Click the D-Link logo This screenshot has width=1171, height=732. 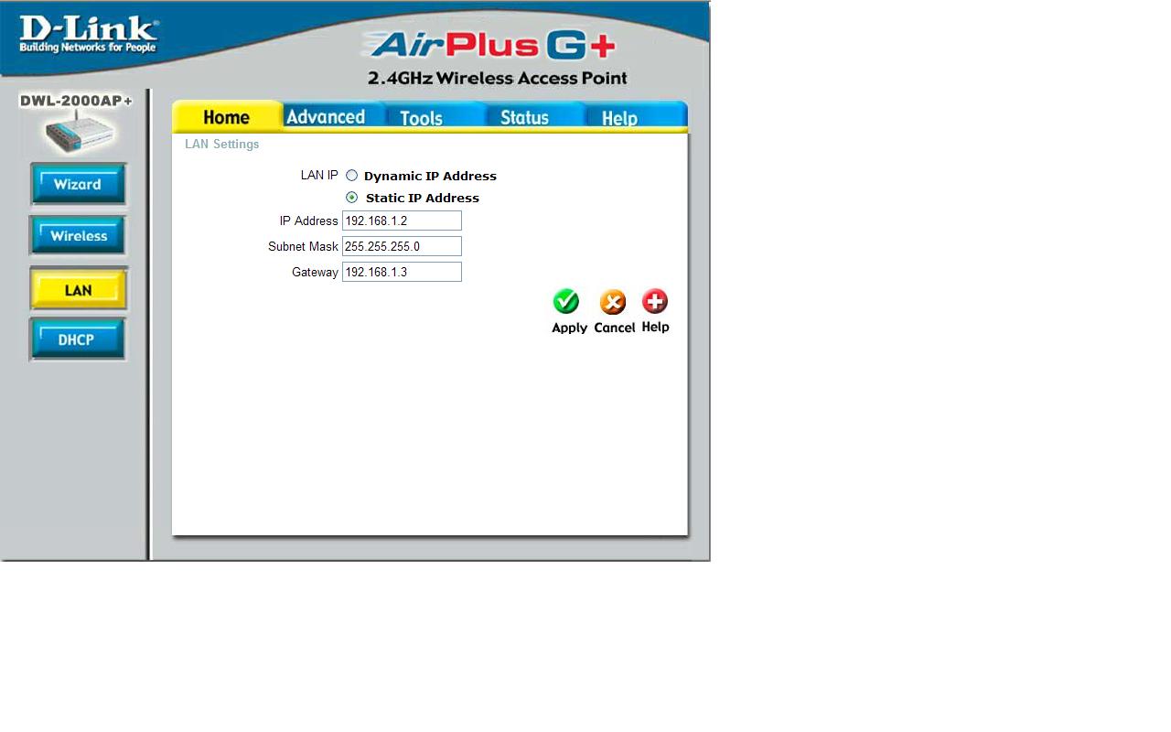click(88, 35)
